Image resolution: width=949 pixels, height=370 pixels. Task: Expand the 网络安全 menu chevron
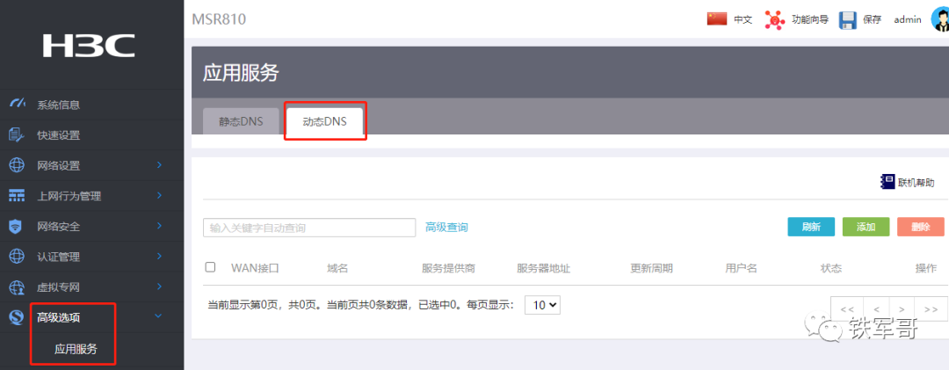[x=159, y=225]
